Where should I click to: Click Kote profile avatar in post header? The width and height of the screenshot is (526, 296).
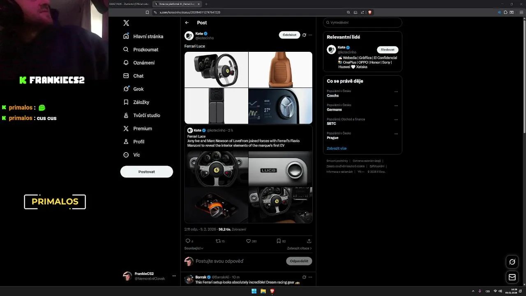click(x=189, y=36)
